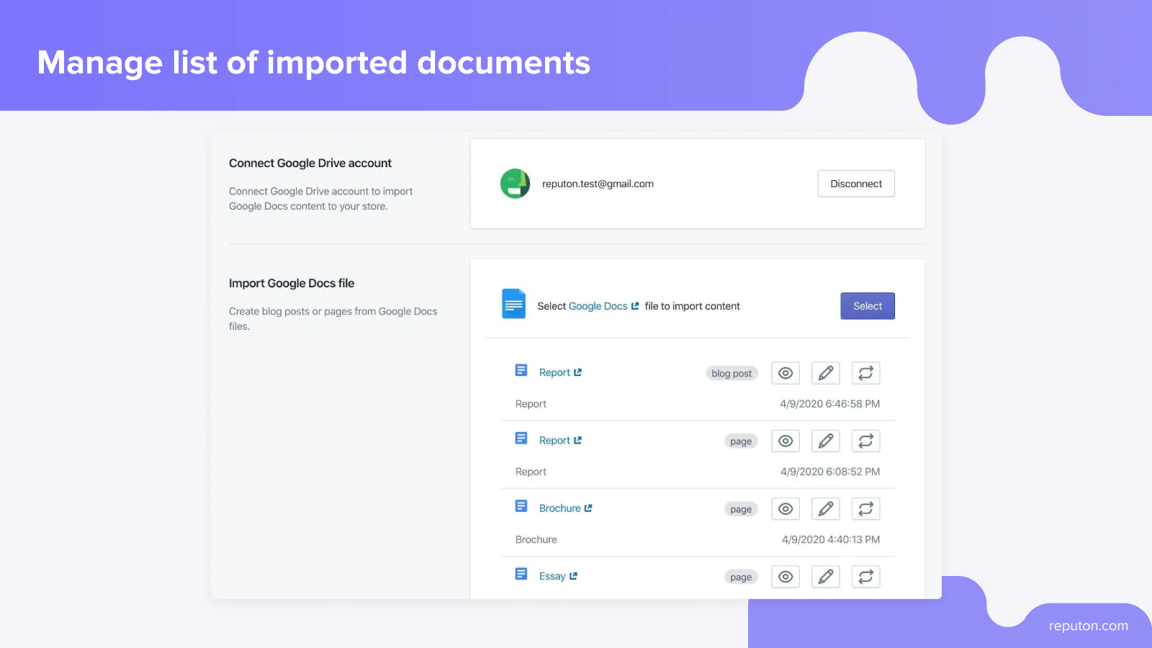1152x648 pixels.
Task: Click timestamp 4/9/2020 6:46:58 PM
Action: 830,404
